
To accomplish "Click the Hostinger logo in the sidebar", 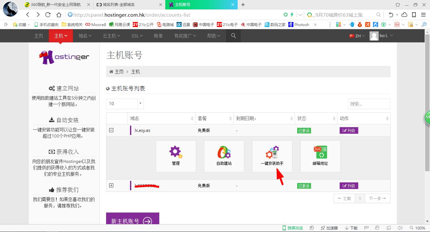I will pos(64,57).
